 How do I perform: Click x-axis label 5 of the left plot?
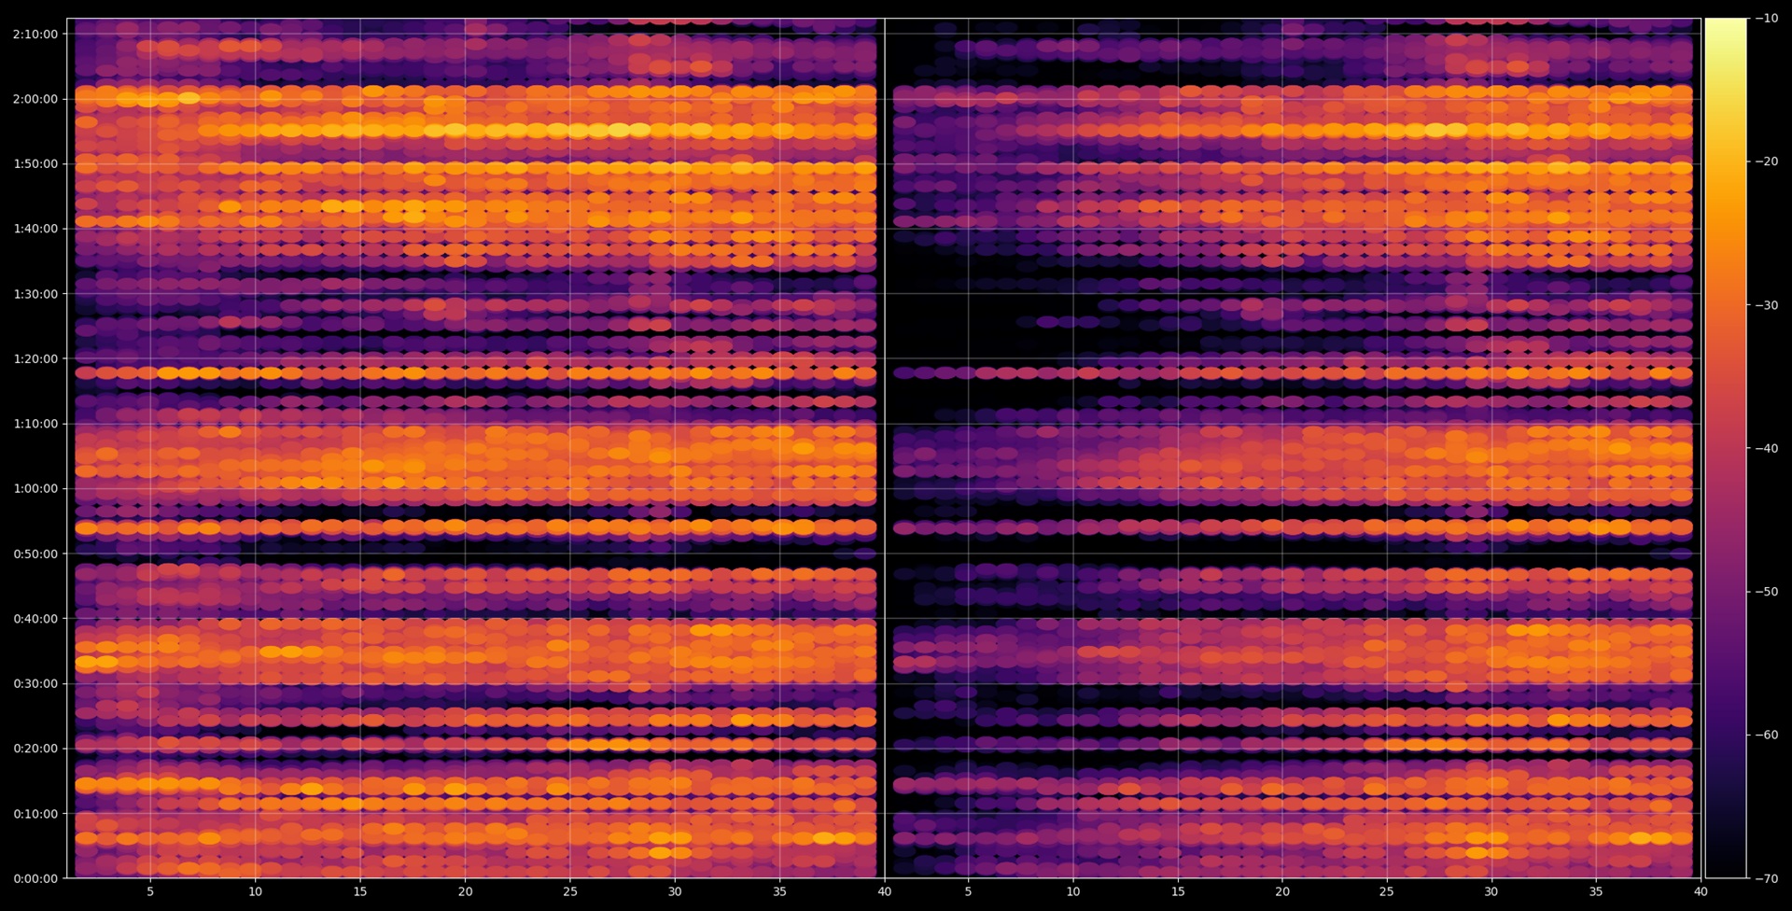pyautogui.click(x=150, y=891)
